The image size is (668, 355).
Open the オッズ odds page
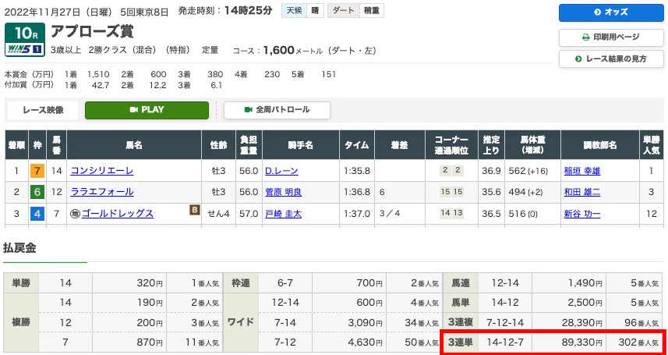pos(611,12)
